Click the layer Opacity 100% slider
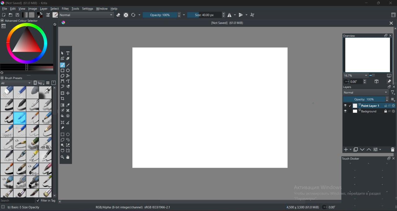This screenshot has height=211, width=397. click(364, 99)
